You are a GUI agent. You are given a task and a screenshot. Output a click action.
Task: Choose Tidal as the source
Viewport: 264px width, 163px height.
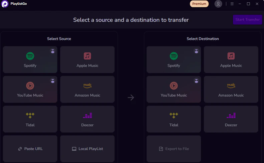[30, 119]
